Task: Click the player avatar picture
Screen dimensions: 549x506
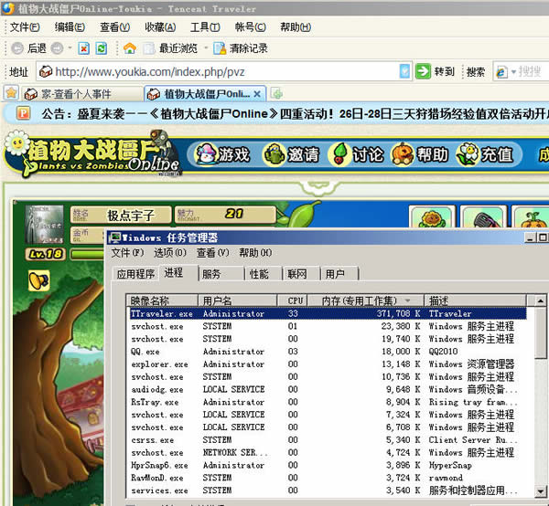Action: [x=45, y=224]
